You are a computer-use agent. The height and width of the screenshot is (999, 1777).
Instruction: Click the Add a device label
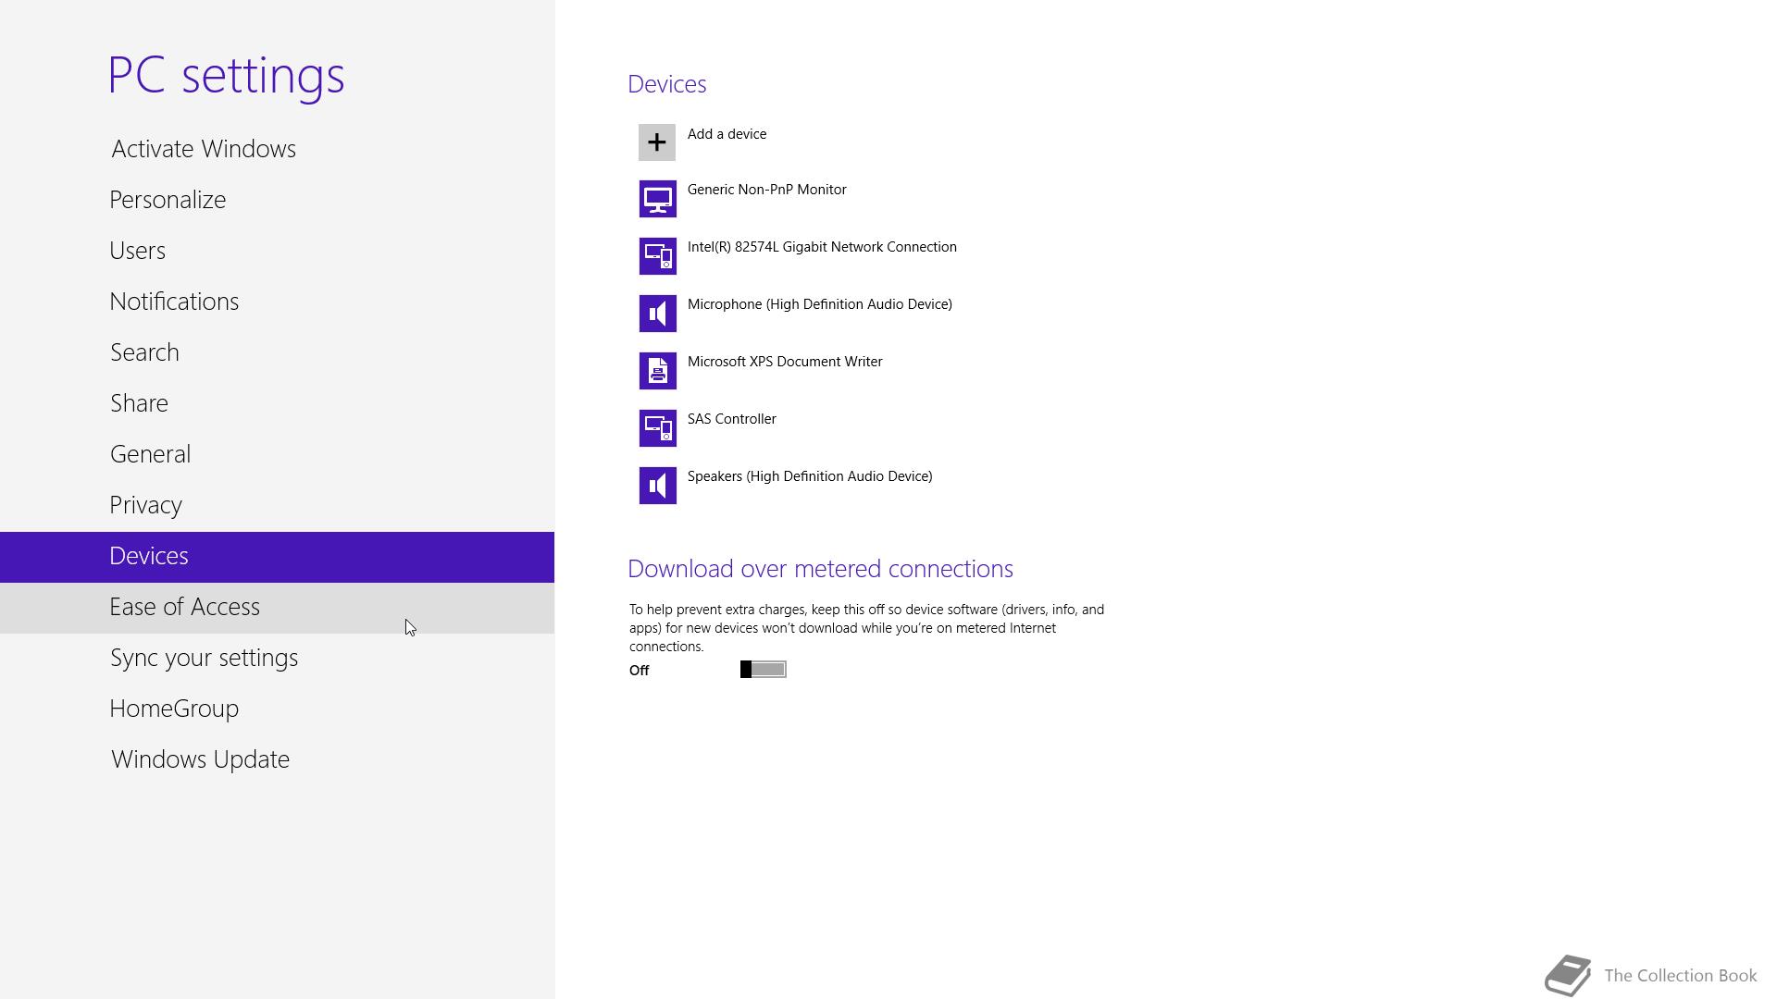coord(727,134)
